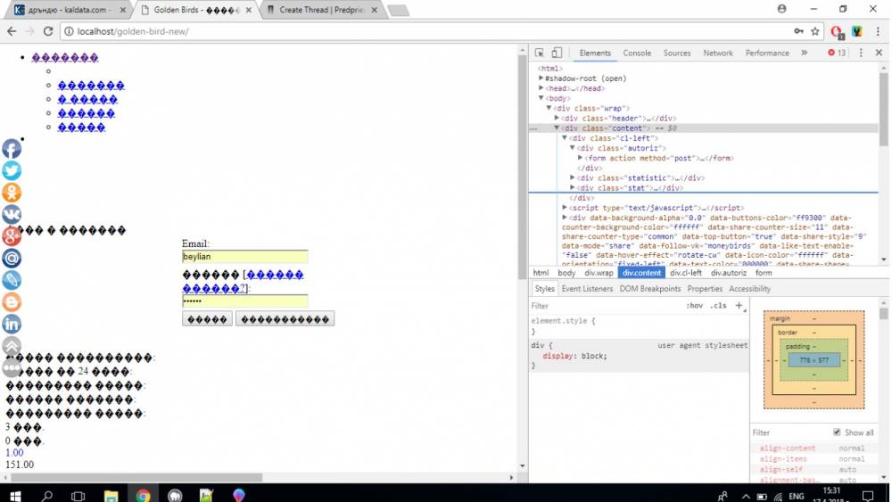Click the Mail.ru @ share icon
The height and width of the screenshot is (502, 892).
point(12,258)
